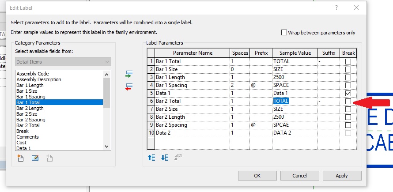This screenshot has height=192, width=393.
Task: Click the OK button
Action: pos(257,176)
